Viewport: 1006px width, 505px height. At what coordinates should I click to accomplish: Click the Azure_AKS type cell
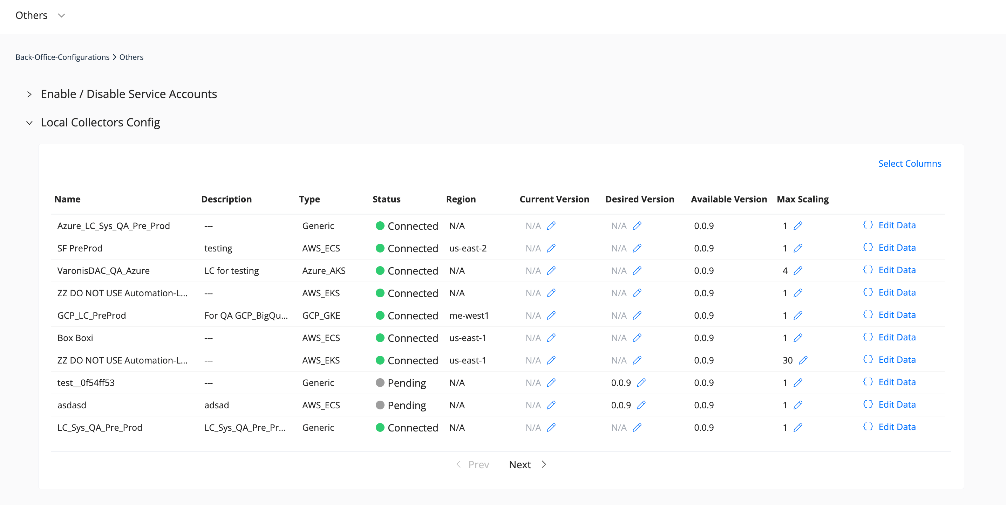(x=324, y=270)
